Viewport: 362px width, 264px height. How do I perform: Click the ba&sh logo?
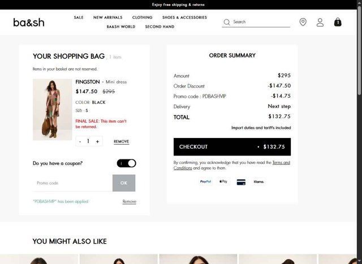[x=29, y=23]
